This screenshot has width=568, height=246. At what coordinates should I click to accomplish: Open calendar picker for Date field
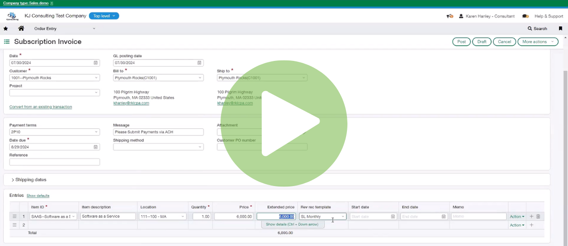(96, 63)
